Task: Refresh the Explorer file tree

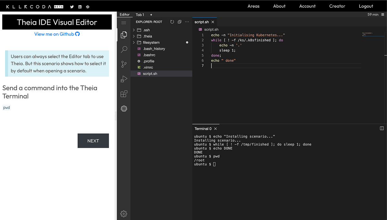Action: [x=172, y=22]
